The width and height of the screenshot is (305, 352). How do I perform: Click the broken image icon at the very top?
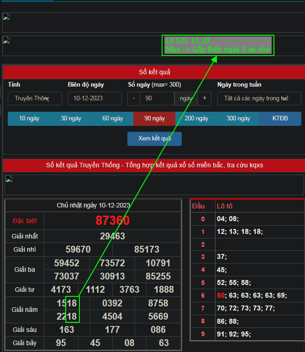pos(6,17)
